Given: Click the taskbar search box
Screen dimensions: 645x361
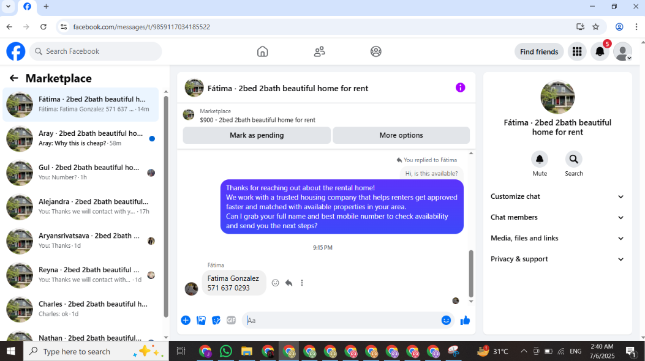Looking at the screenshot, I should click(x=95, y=351).
